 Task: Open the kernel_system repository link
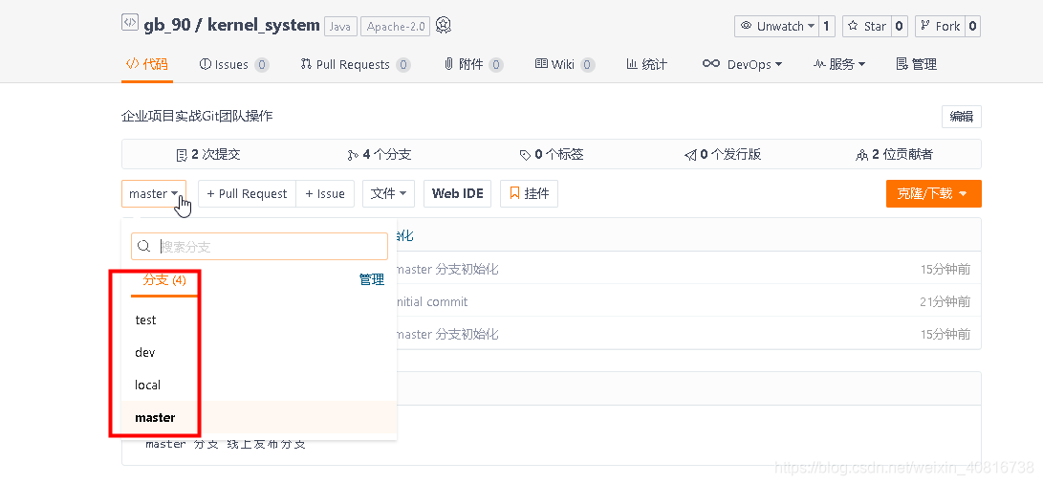pyautogui.click(x=264, y=25)
